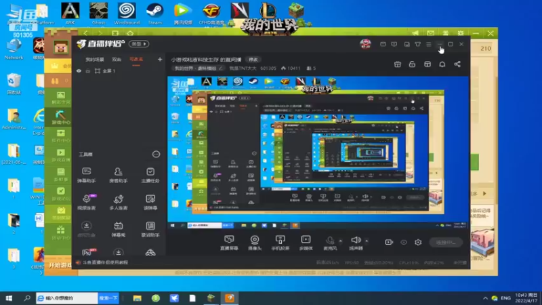Open Minecraft launcher settings gear
The image size is (542, 305).
pos(461,33)
